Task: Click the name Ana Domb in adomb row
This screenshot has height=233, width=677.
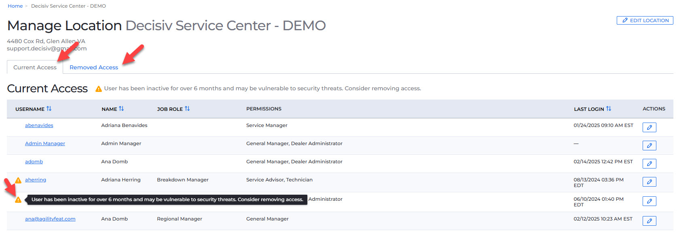Action: 114,162
